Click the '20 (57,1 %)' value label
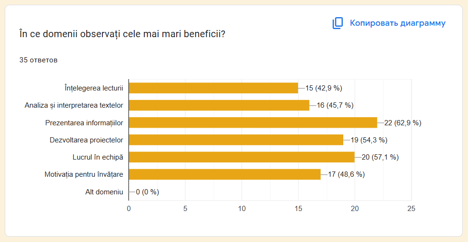Screen dimensions: 468x242 pyautogui.click(x=380, y=157)
